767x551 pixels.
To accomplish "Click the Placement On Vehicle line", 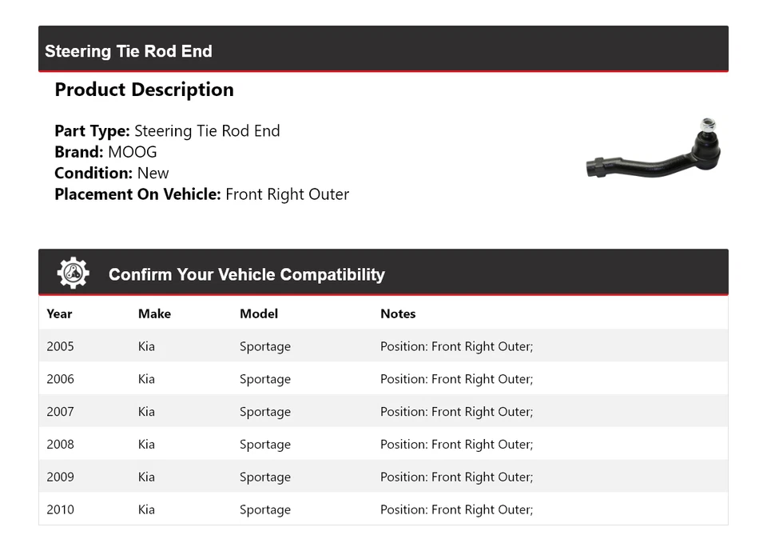I will 201,194.
